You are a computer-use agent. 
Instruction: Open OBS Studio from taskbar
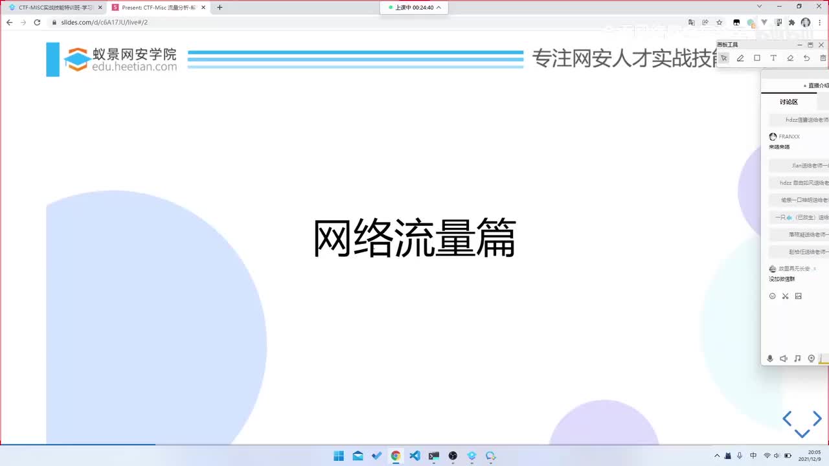[x=453, y=456]
